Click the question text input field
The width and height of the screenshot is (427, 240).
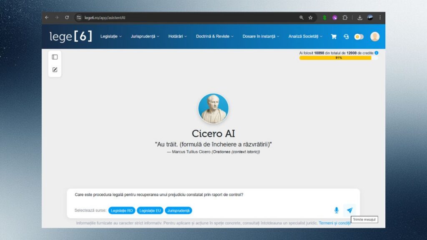208,195
